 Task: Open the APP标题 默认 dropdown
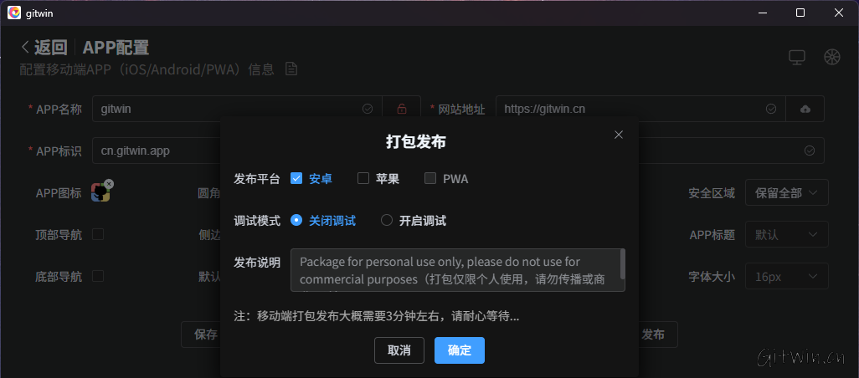coord(787,234)
